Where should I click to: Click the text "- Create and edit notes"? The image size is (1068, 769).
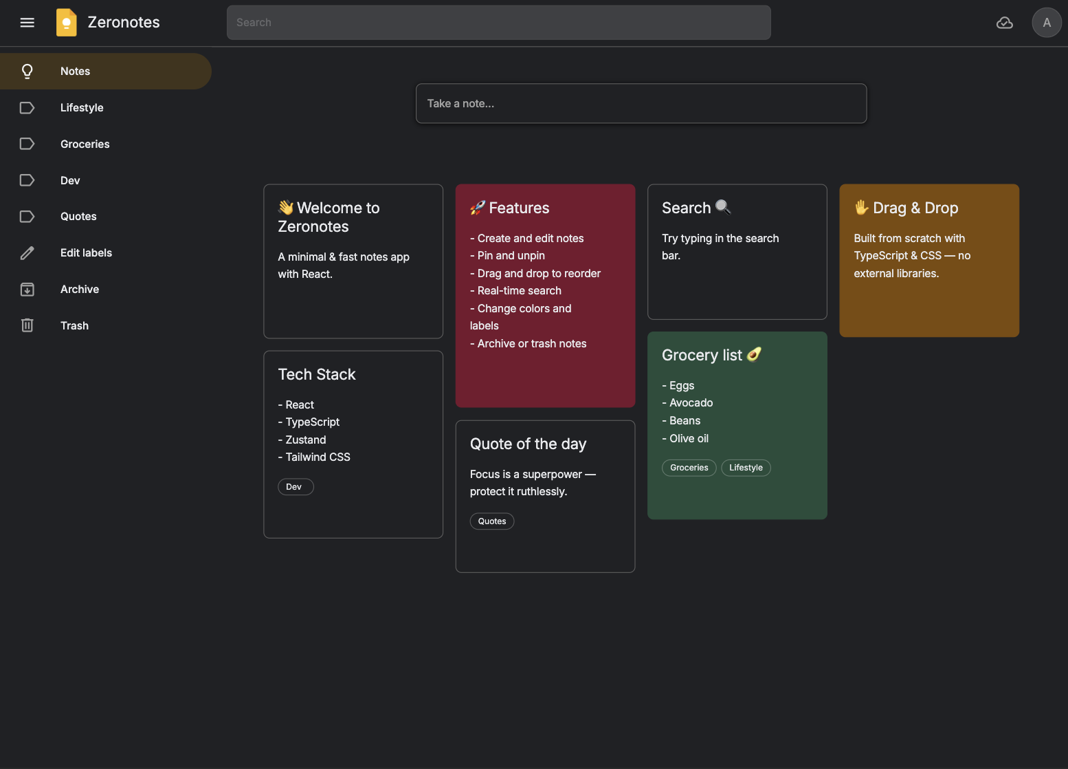tap(527, 239)
